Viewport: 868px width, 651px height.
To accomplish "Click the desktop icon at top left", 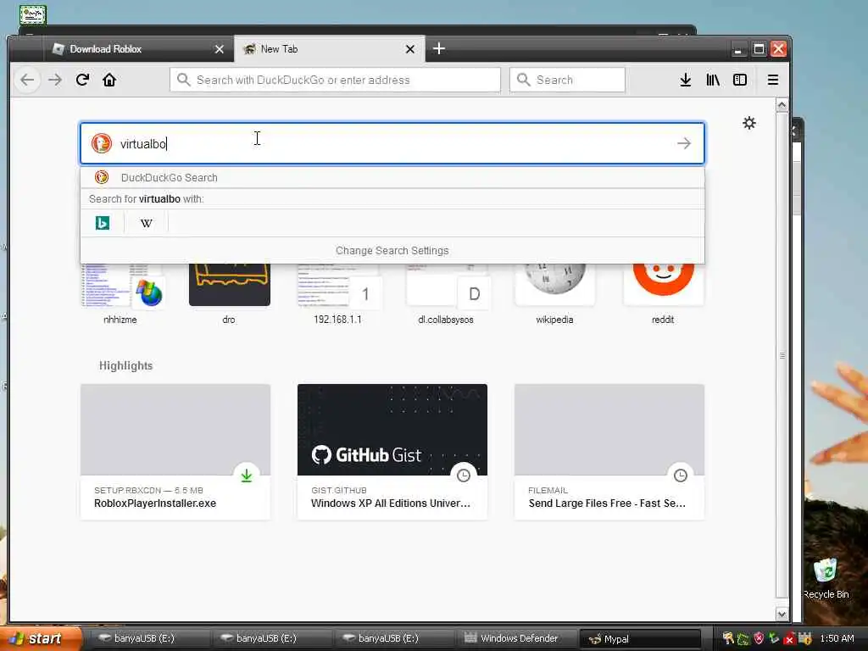I will coord(33,14).
